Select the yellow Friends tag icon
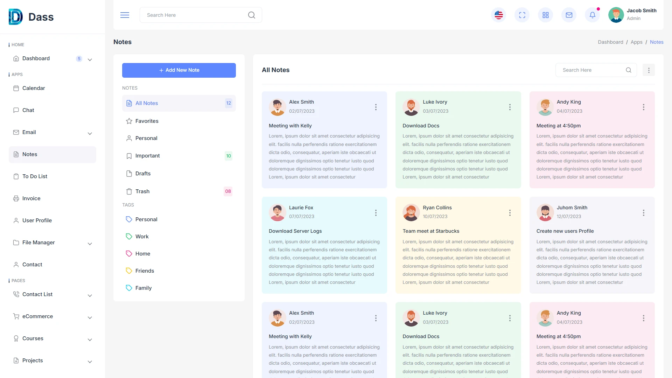The width and height of the screenshot is (672, 378). point(129,271)
